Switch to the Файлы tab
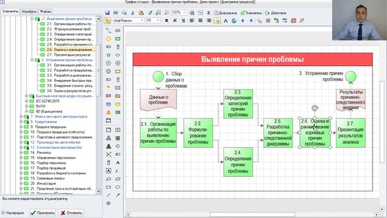 tap(45, 12)
